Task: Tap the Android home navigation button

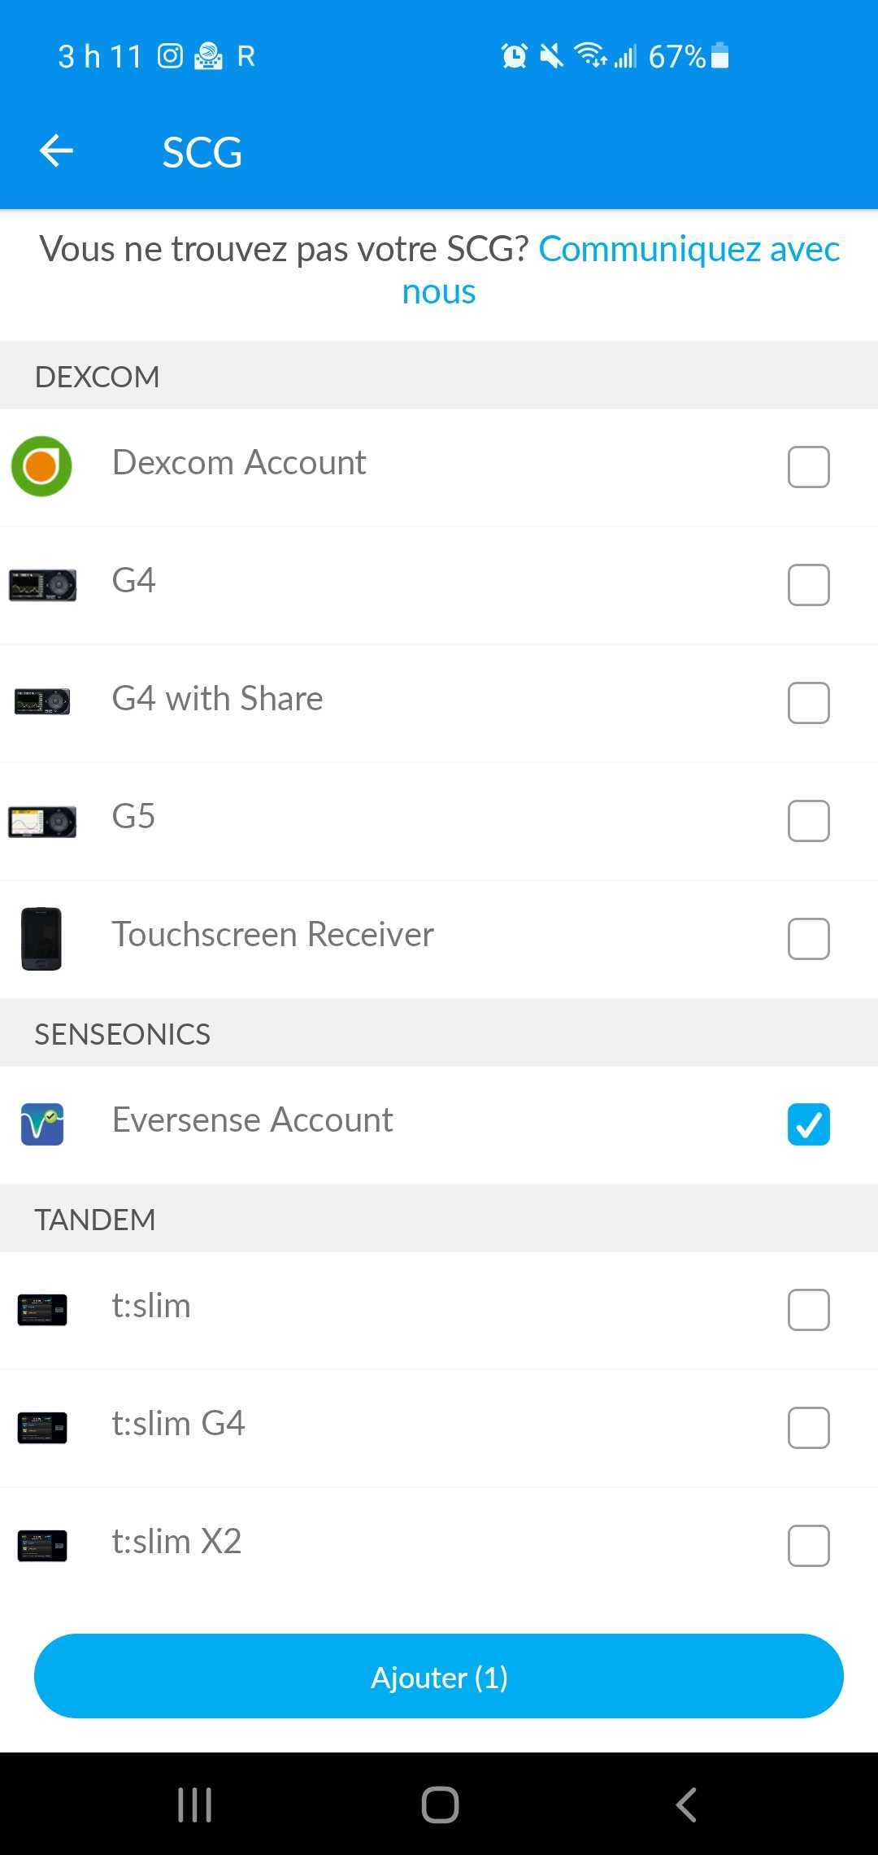Action: click(x=440, y=1805)
